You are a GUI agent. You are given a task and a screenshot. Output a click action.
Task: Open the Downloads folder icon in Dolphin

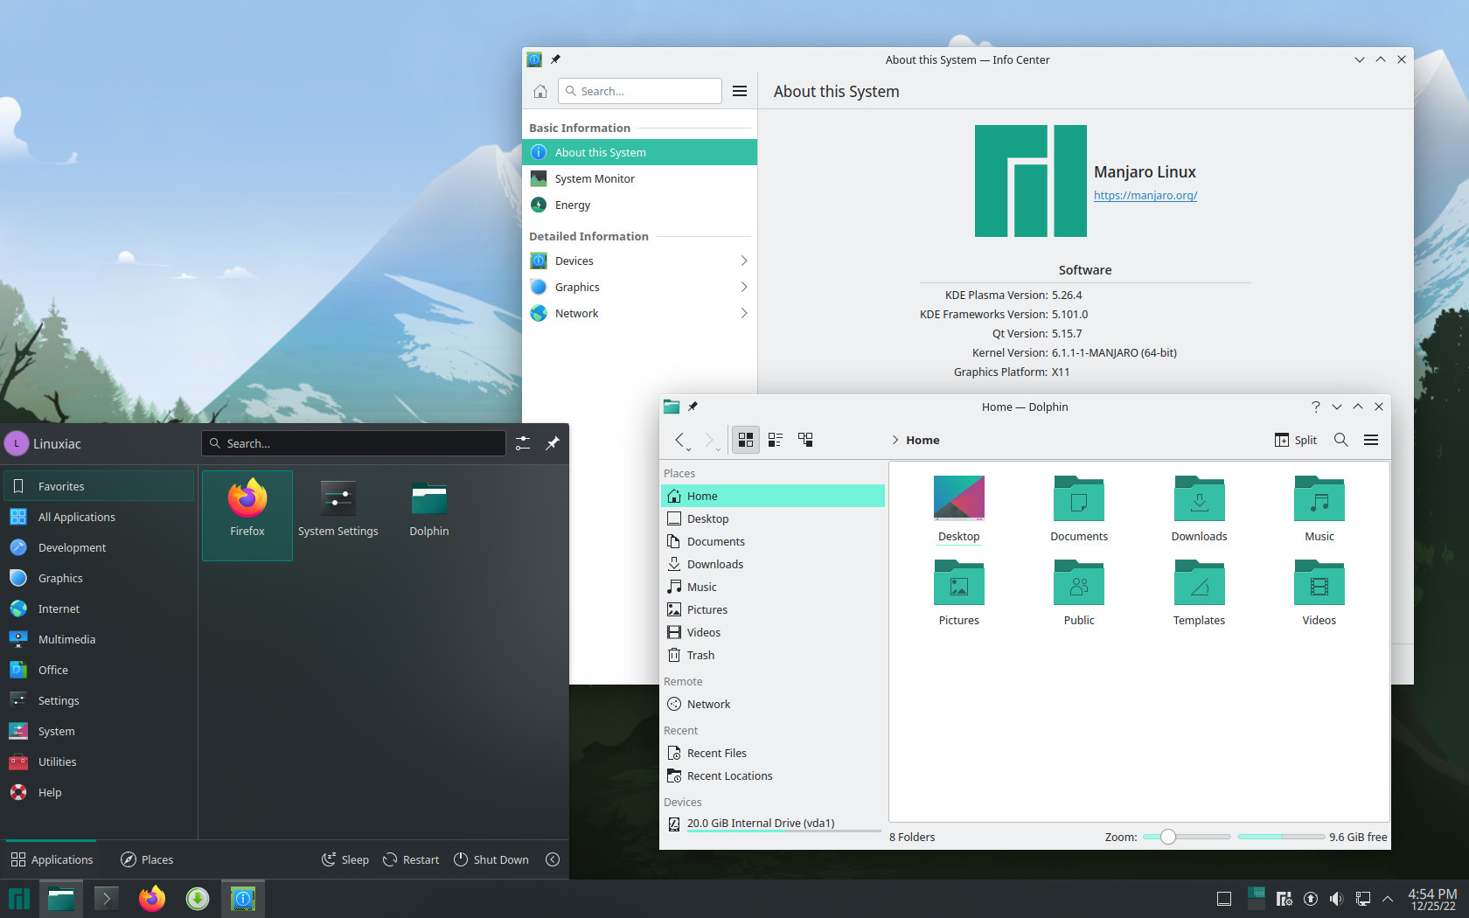click(x=1200, y=509)
